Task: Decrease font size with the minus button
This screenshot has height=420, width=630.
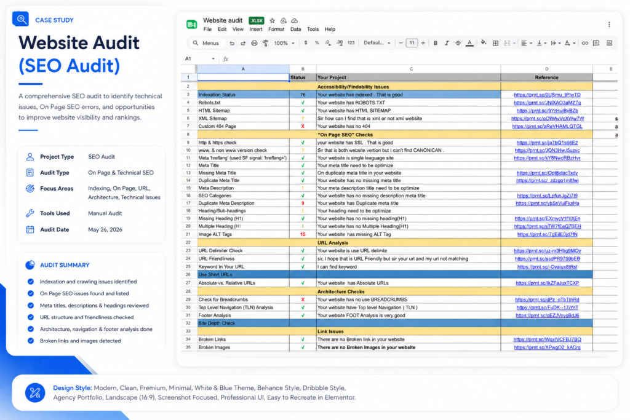Action: click(x=401, y=43)
